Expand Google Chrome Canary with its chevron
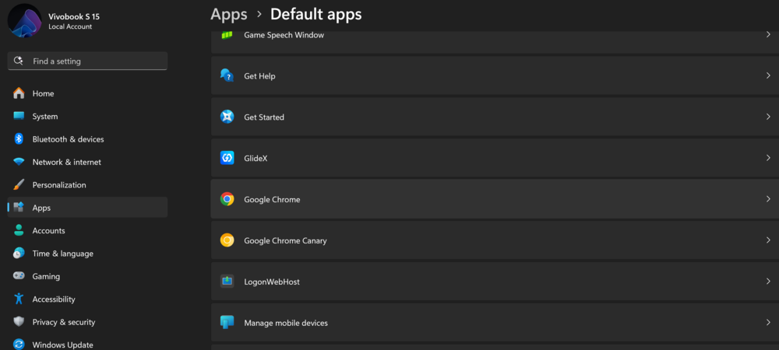This screenshot has height=350, width=779. point(768,240)
